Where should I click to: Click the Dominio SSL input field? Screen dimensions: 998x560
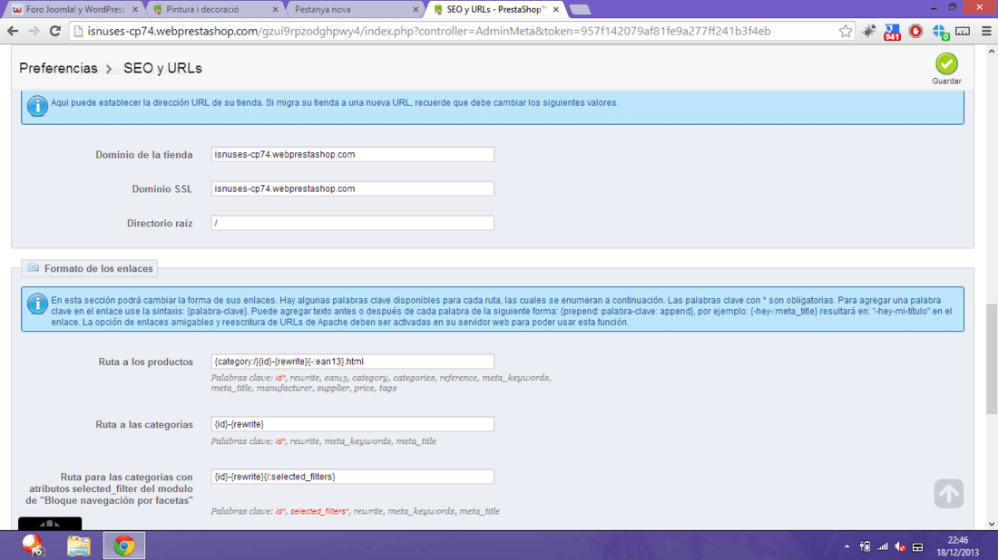353,188
